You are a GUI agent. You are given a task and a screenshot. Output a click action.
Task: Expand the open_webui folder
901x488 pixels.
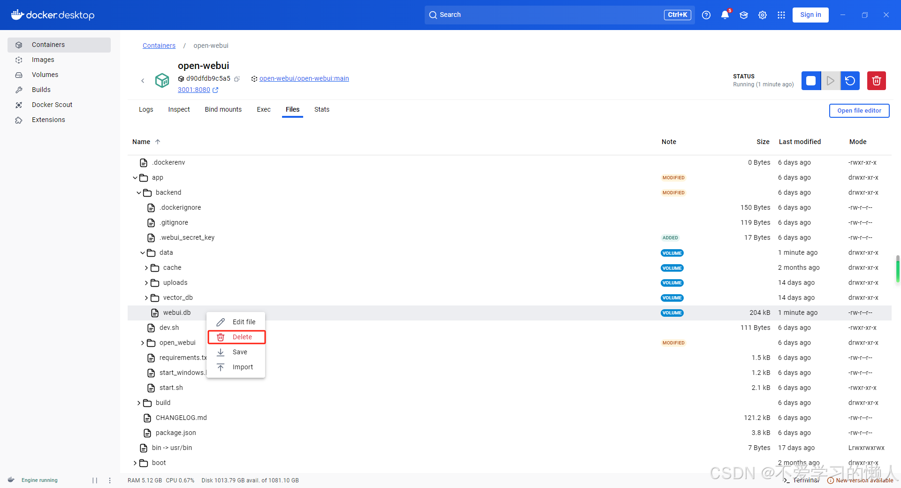click(143, 343)
